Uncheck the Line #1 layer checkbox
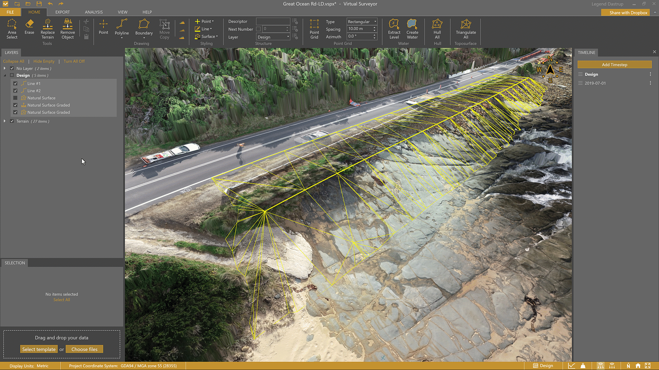 coord(15,84)
